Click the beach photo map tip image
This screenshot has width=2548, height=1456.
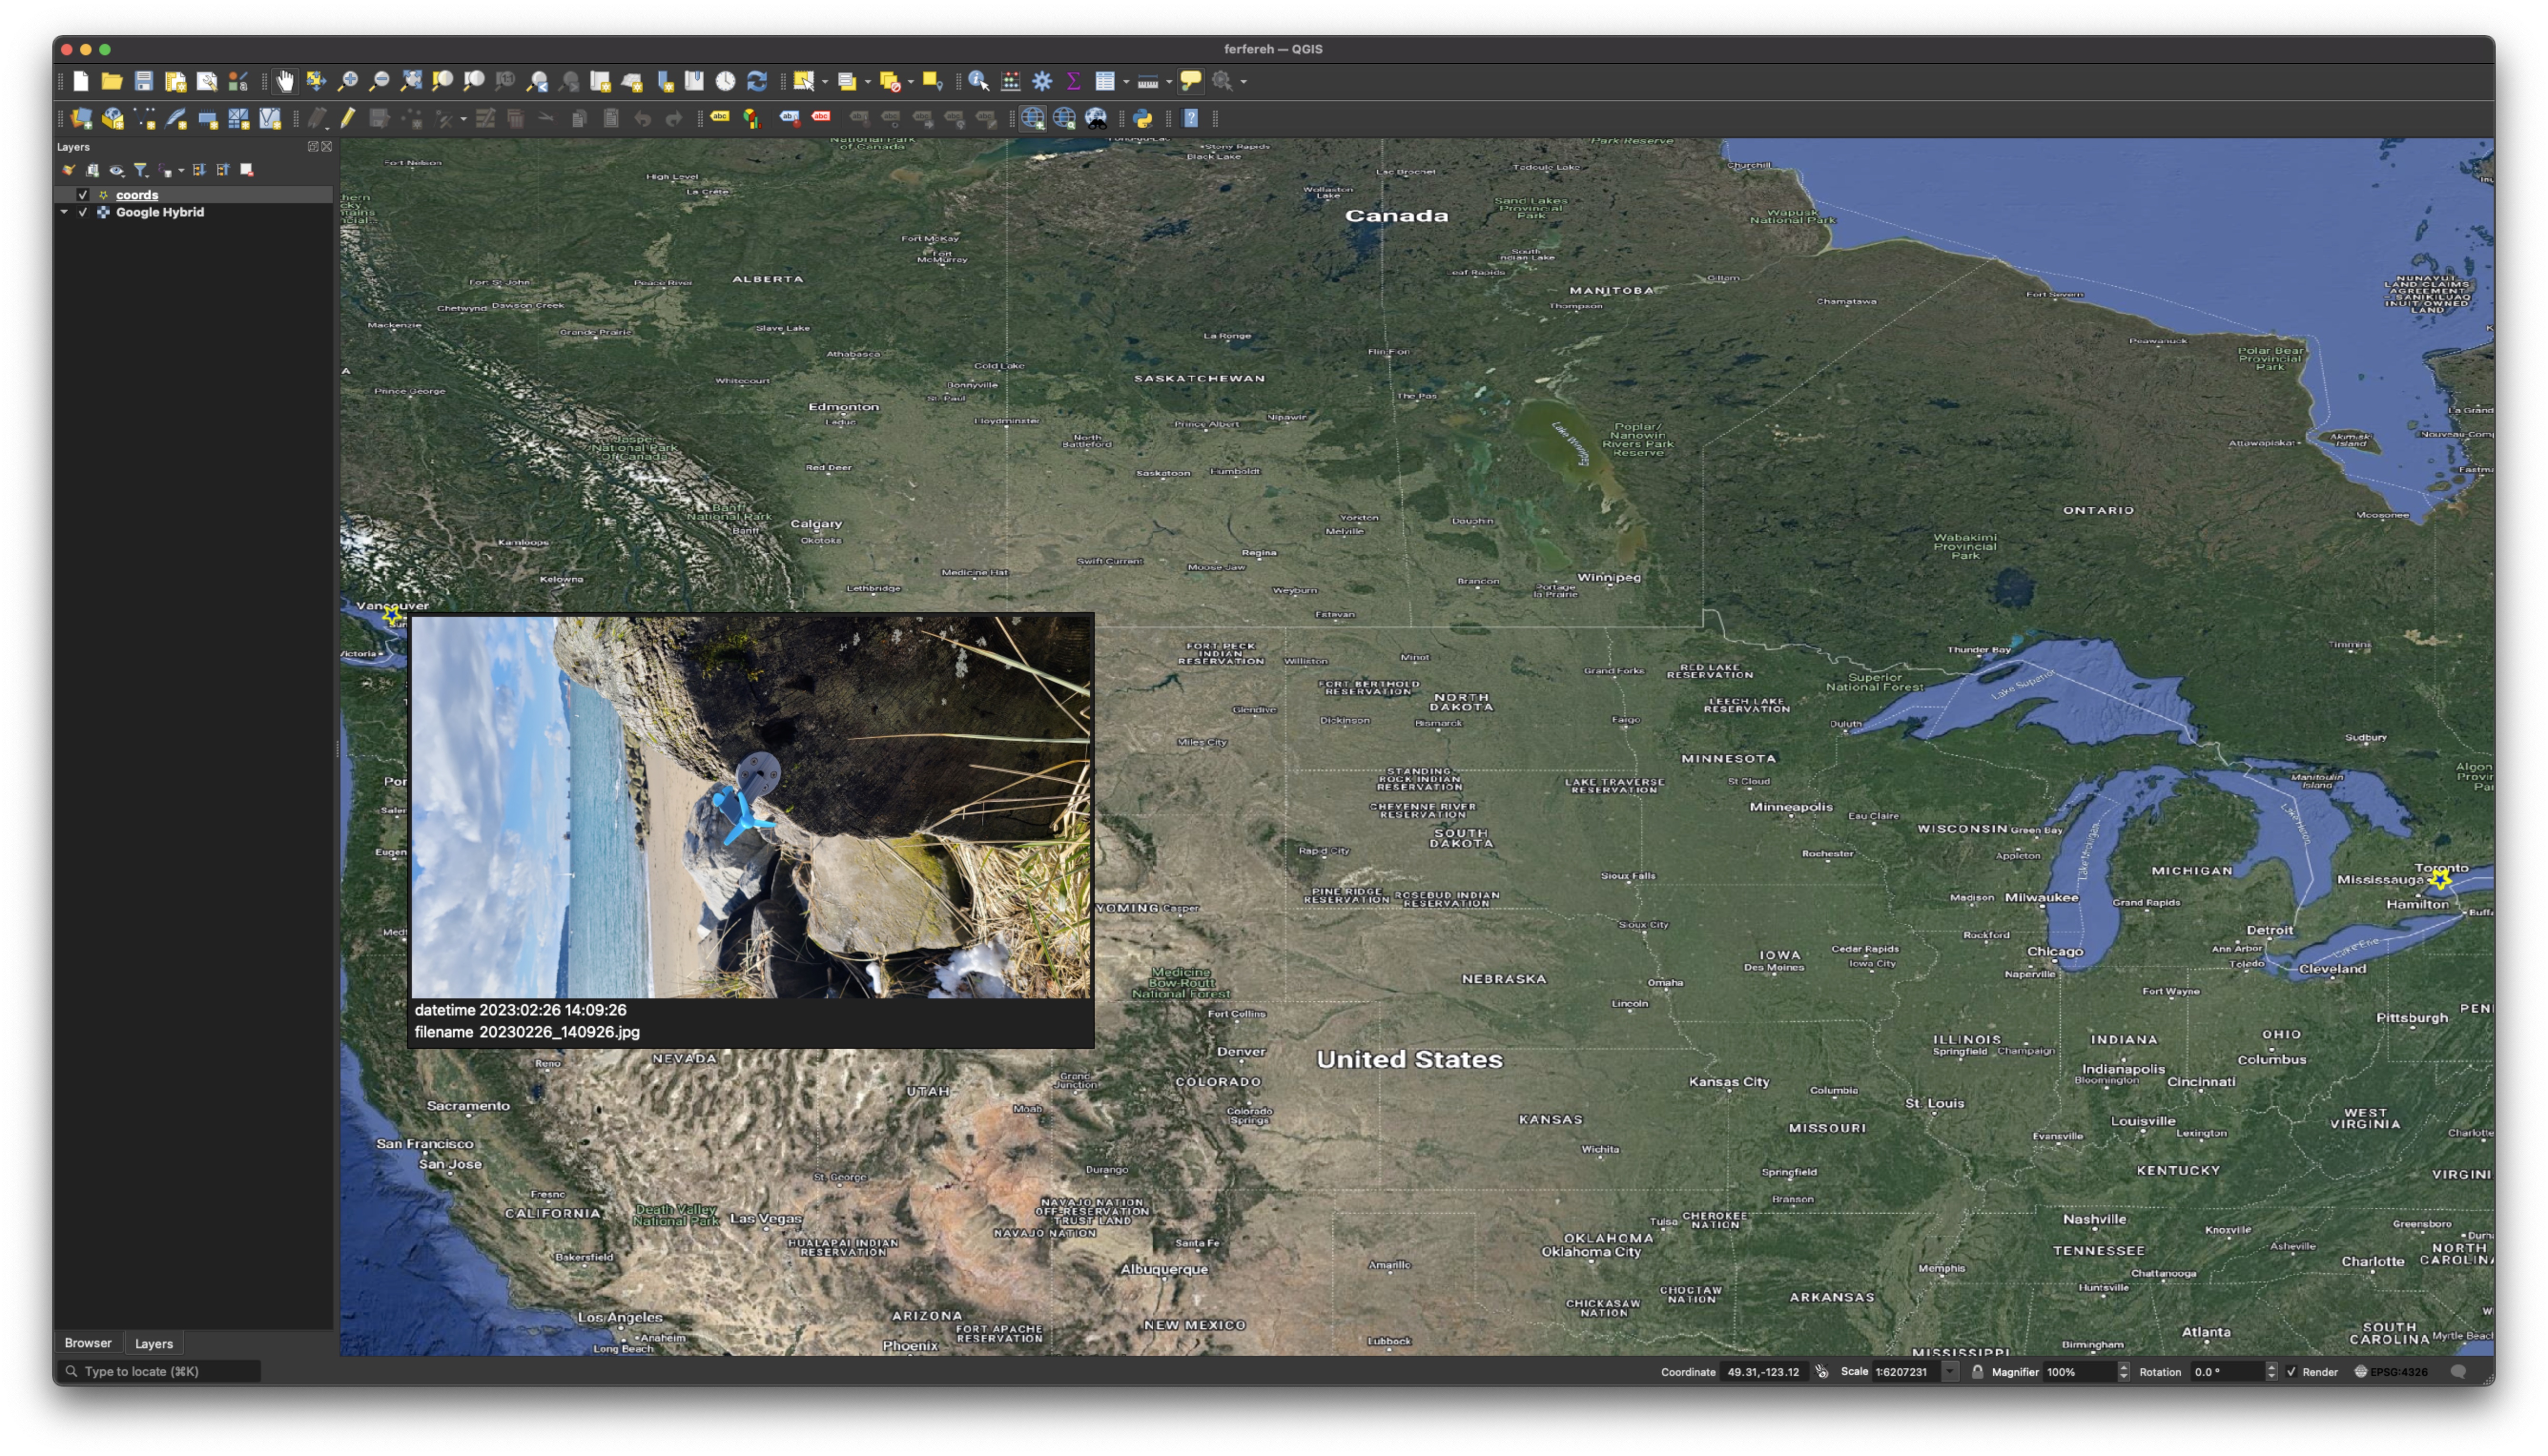[751, 807]
